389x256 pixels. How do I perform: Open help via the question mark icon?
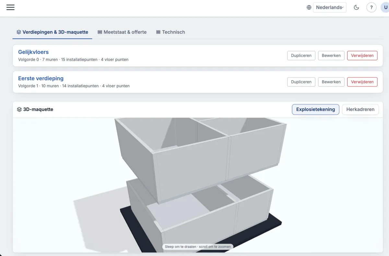click(x=371, y=7)
